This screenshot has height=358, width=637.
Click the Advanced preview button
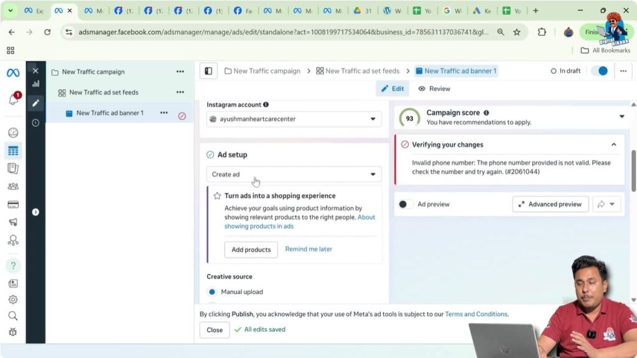[x=551, y=204]
